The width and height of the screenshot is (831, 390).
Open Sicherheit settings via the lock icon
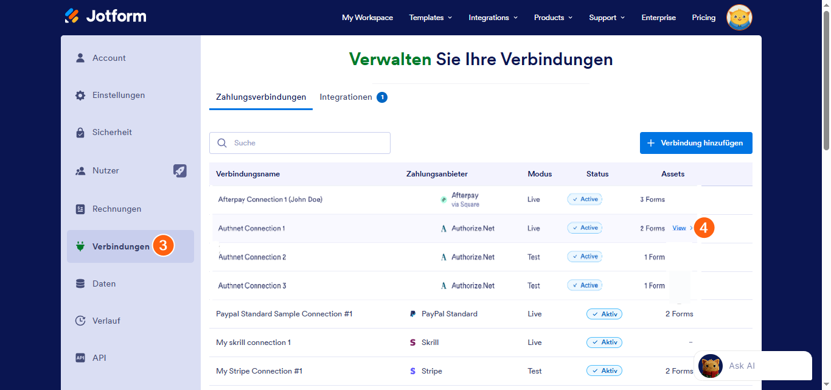tap(80, 132)
